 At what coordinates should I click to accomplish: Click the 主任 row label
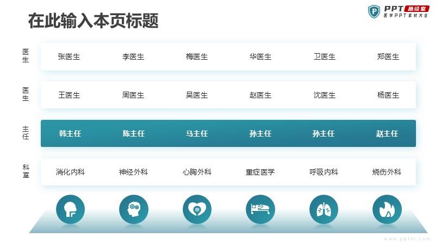pyautogui.click(x=26, y=133)
